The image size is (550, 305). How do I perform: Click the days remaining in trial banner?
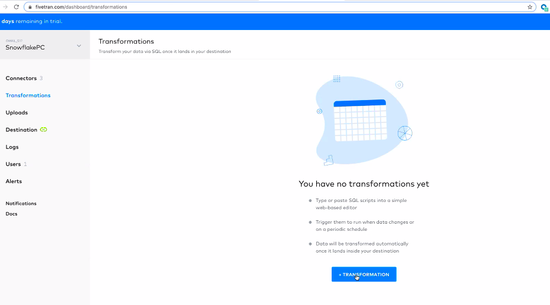tap(32, 21)
